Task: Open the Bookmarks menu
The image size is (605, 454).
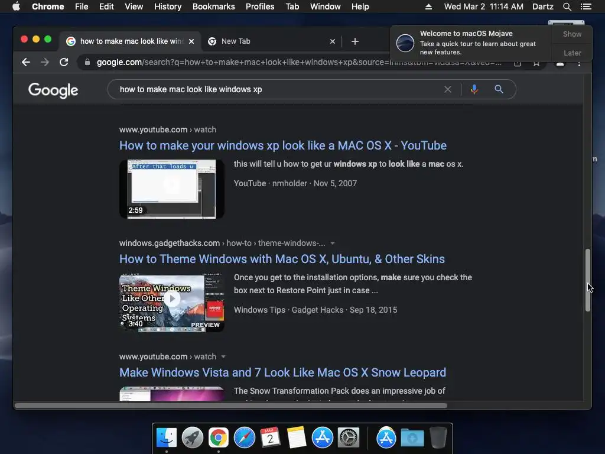Action: tap(214, 7)
